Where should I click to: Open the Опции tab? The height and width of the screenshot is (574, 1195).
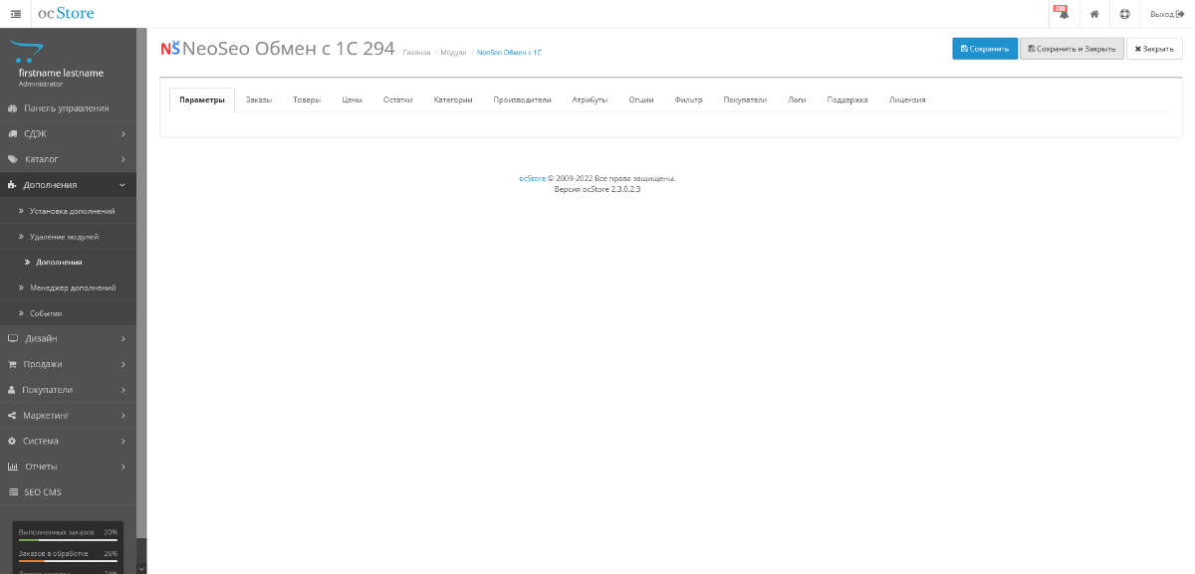click(641, 99)
